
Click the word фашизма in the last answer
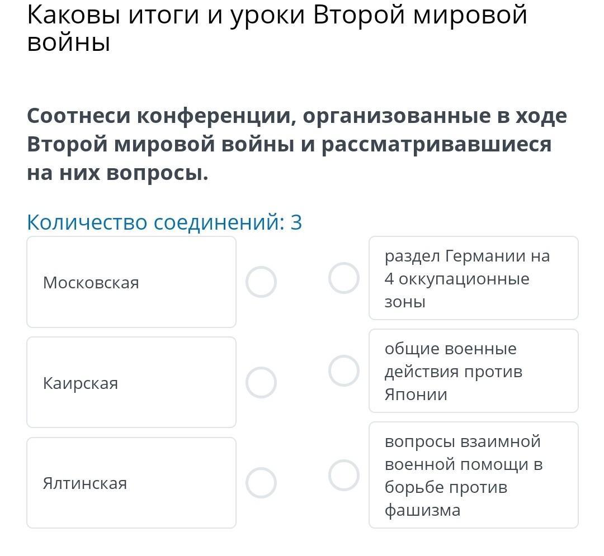tap(422, 511)
